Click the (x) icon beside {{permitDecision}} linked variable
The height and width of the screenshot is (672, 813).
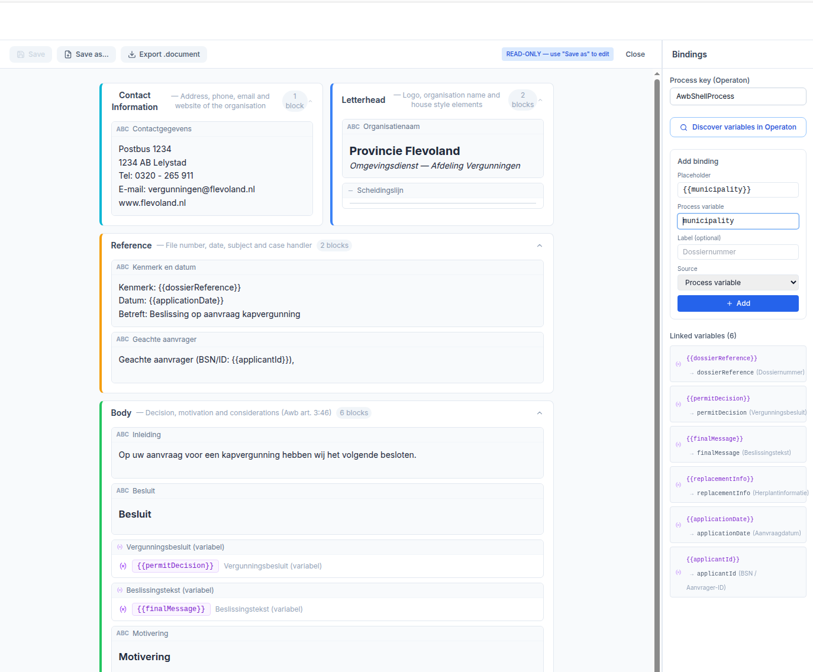coord(678,405)
